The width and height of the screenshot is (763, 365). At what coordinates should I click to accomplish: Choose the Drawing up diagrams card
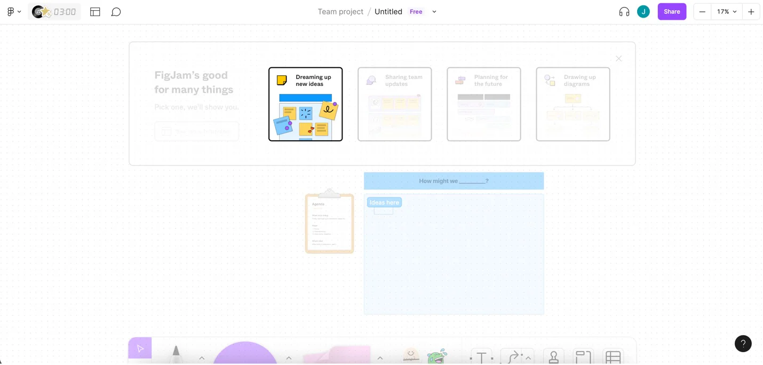click(573, 104)
